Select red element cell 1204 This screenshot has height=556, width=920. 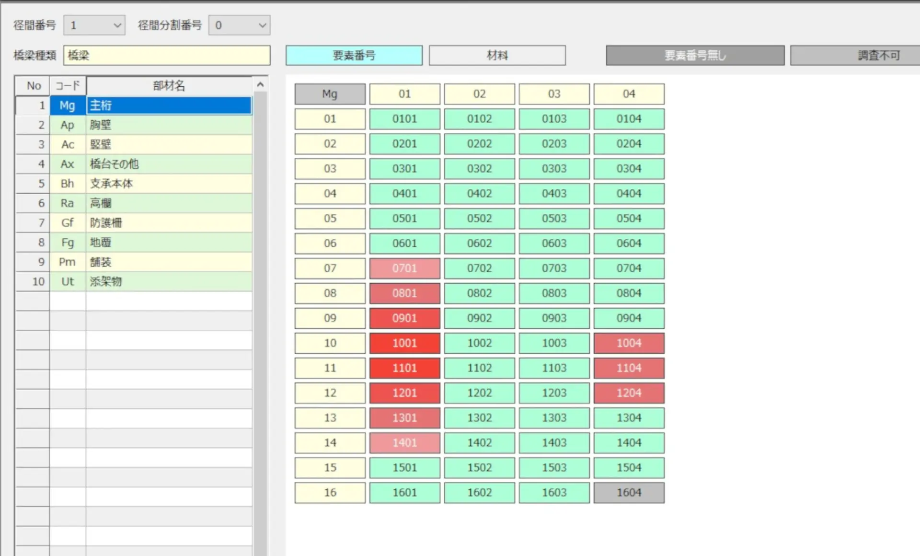tap(629, 393)
